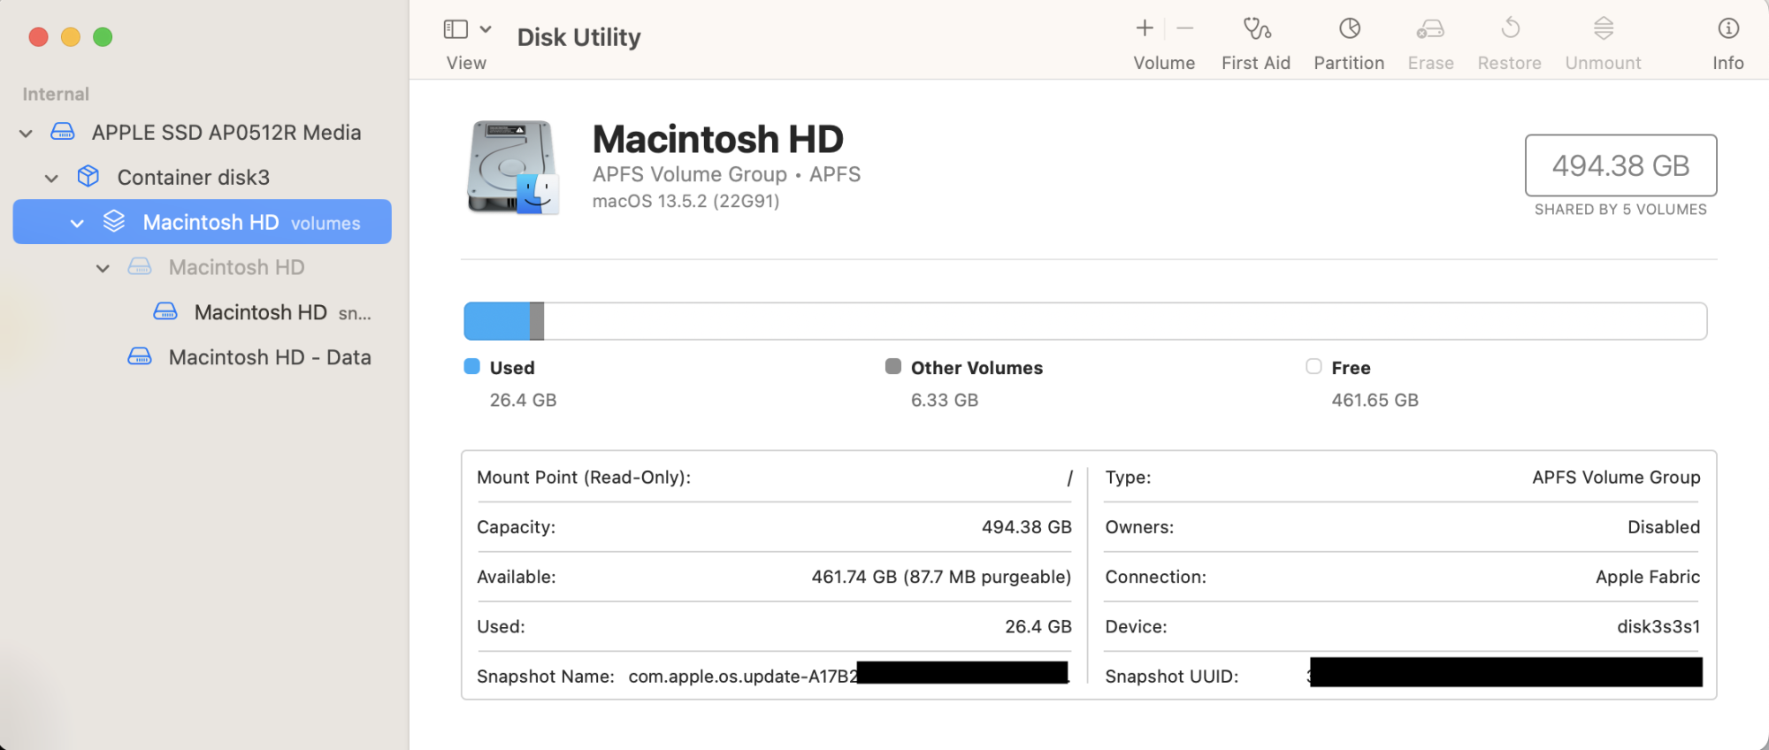Click the 'disk3s3s1' device value
This screenshot has width=1769, height=750.
(x=1658, y=626)
